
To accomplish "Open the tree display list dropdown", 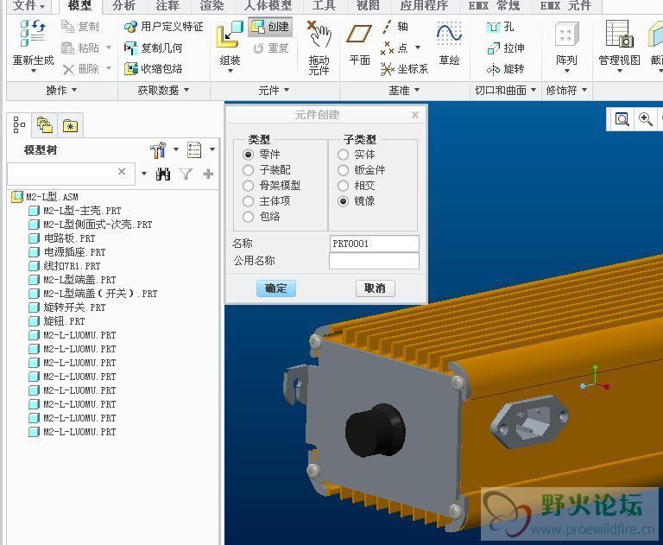I will (212, 149).
